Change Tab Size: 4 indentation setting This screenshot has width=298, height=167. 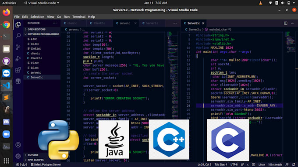point(220,164)
